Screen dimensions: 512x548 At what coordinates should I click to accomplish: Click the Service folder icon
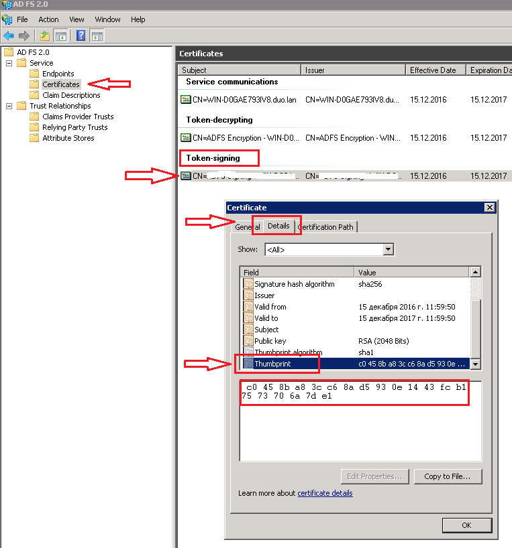tap(21, 63)
